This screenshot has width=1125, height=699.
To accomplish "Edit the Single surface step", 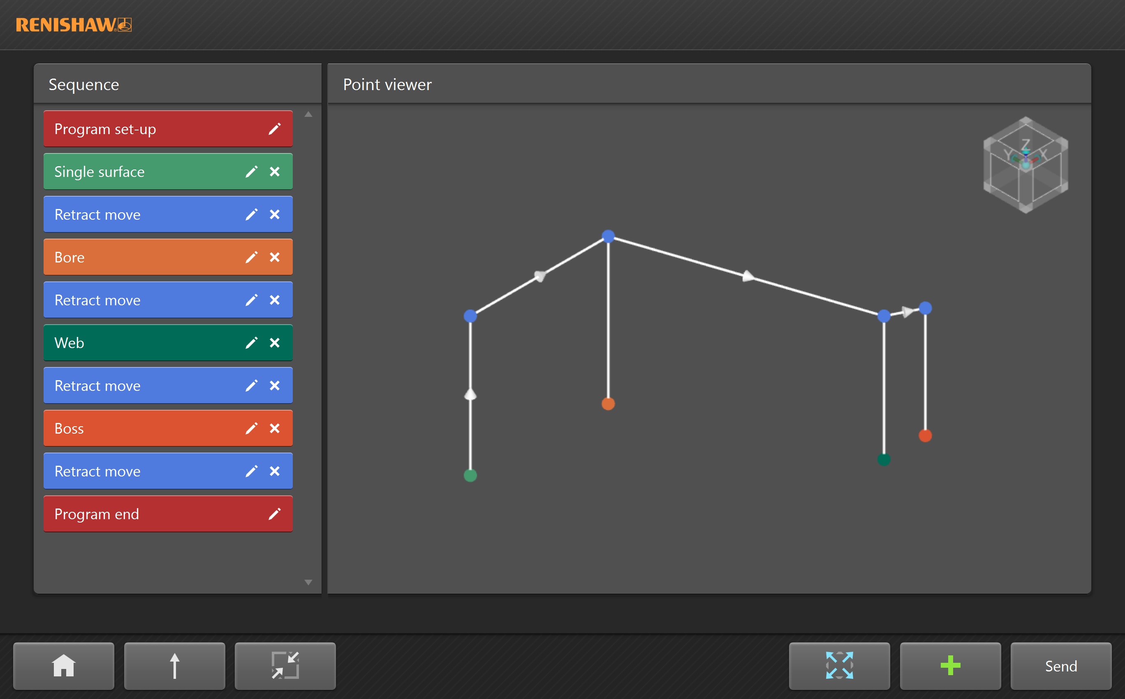I will [x=251, y=172].
